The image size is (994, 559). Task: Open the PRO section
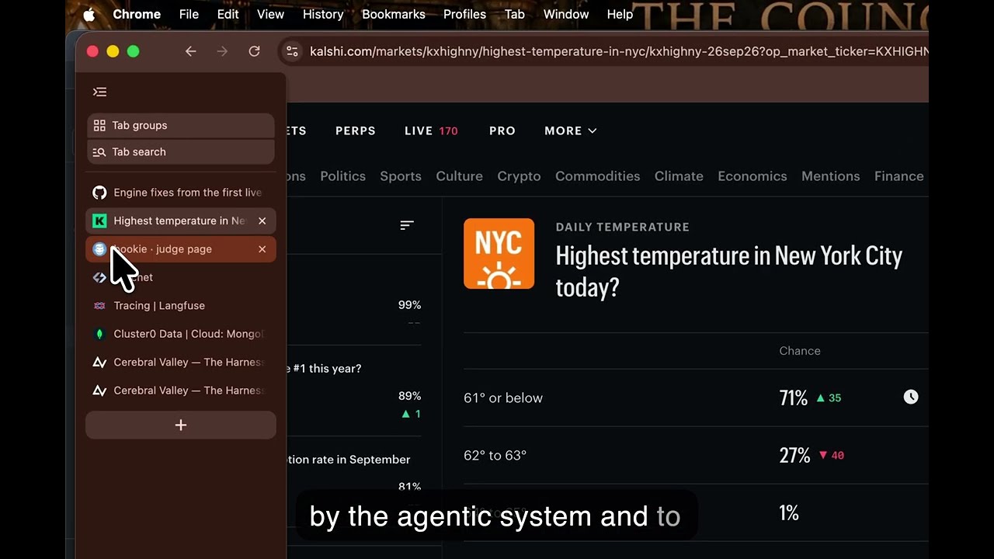pos(502,130)
